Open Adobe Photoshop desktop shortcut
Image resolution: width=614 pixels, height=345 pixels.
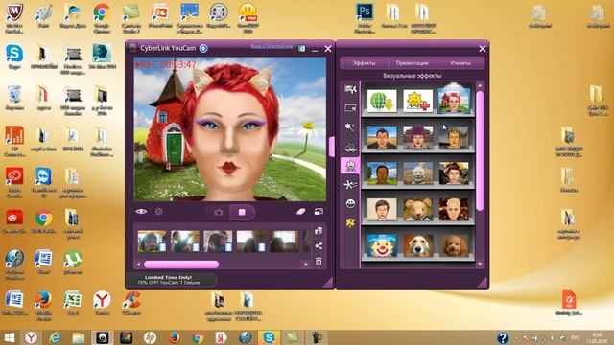(x=365, y=17)
